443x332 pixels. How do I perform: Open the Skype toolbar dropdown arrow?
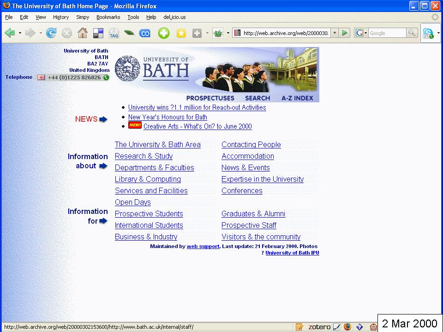(438, 33)
